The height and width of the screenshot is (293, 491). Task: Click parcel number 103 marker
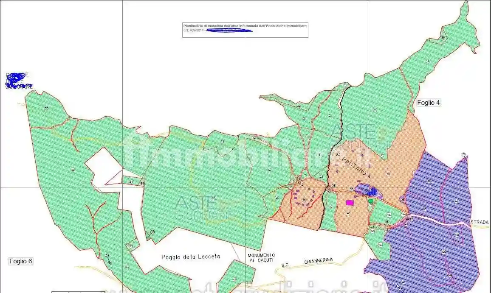(x=381, y=245)
